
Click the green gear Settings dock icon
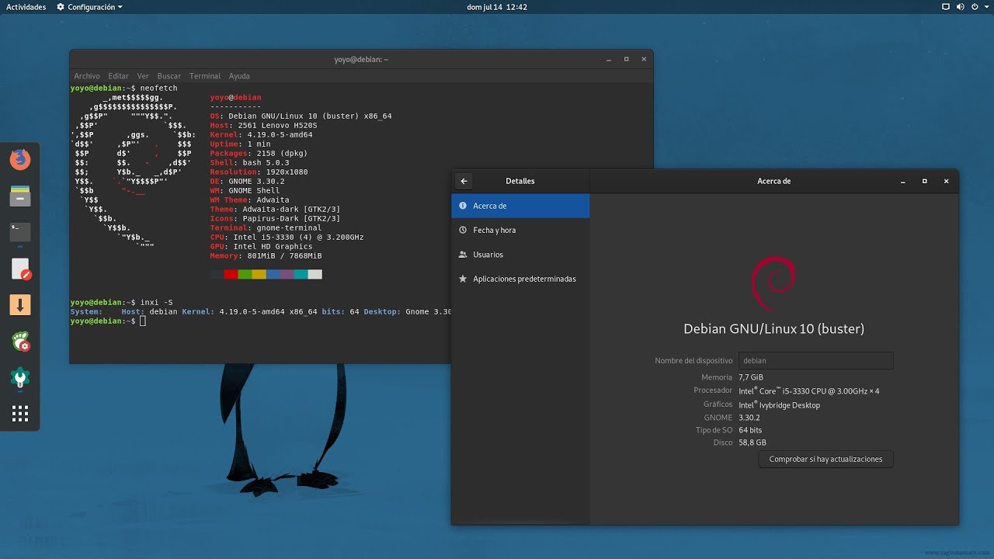(x=20, y=377)
